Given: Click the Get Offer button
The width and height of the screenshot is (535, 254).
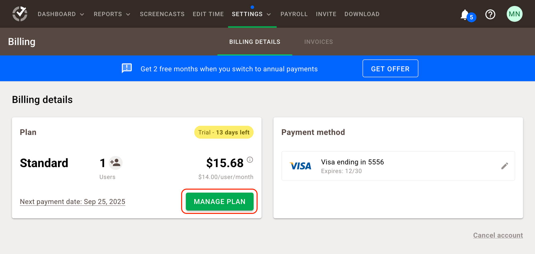Looking at the screenshot, I should tap(390, 68).
